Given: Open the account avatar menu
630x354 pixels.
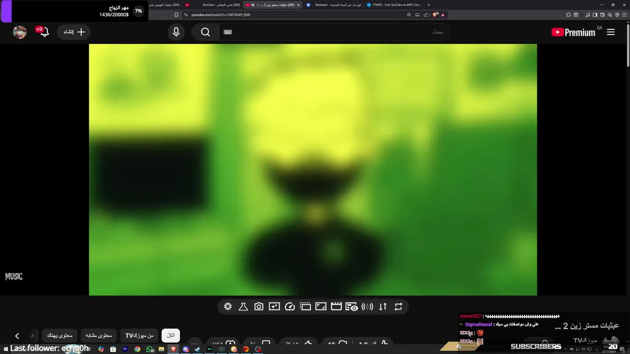Looking at the screenshot, I should (x=20, y=32).
